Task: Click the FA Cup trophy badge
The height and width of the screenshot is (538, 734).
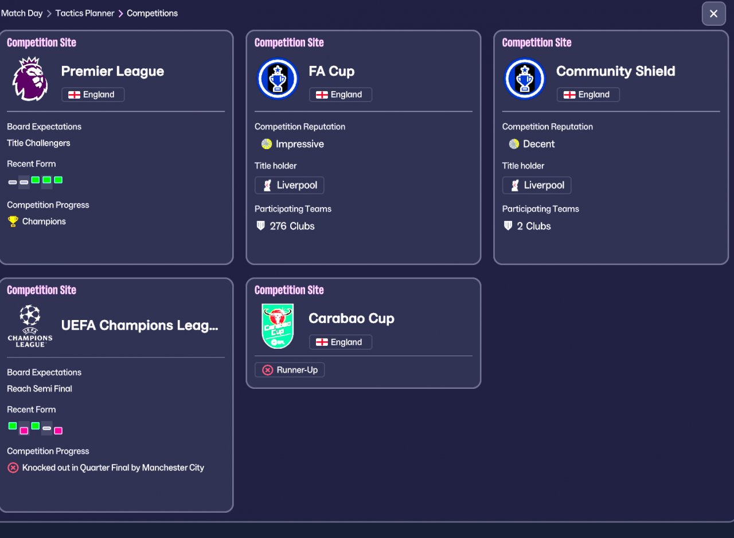Action: pos(278,79)
